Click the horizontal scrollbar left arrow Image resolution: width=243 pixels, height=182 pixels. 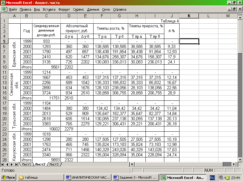tap(132, 164)
